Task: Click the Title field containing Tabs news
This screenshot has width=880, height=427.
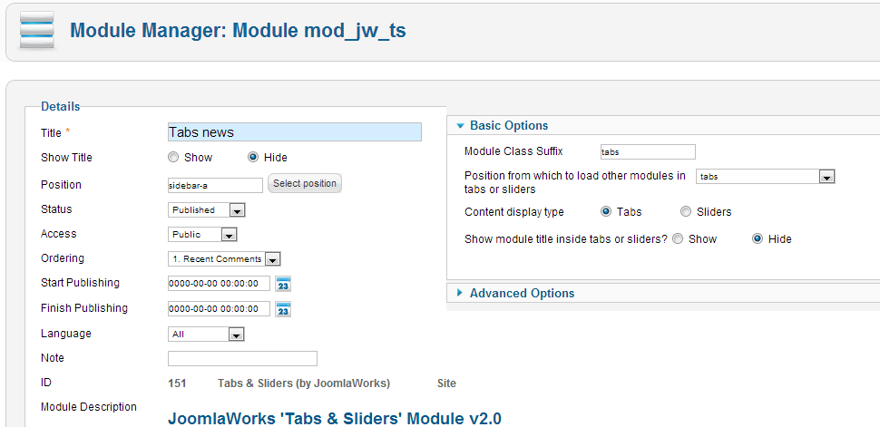Action: click(295, 132)
